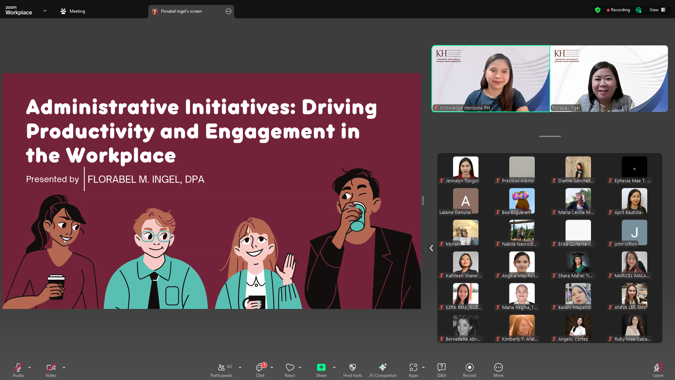
Task: Expand video options caret
Action: click(64, 367)
